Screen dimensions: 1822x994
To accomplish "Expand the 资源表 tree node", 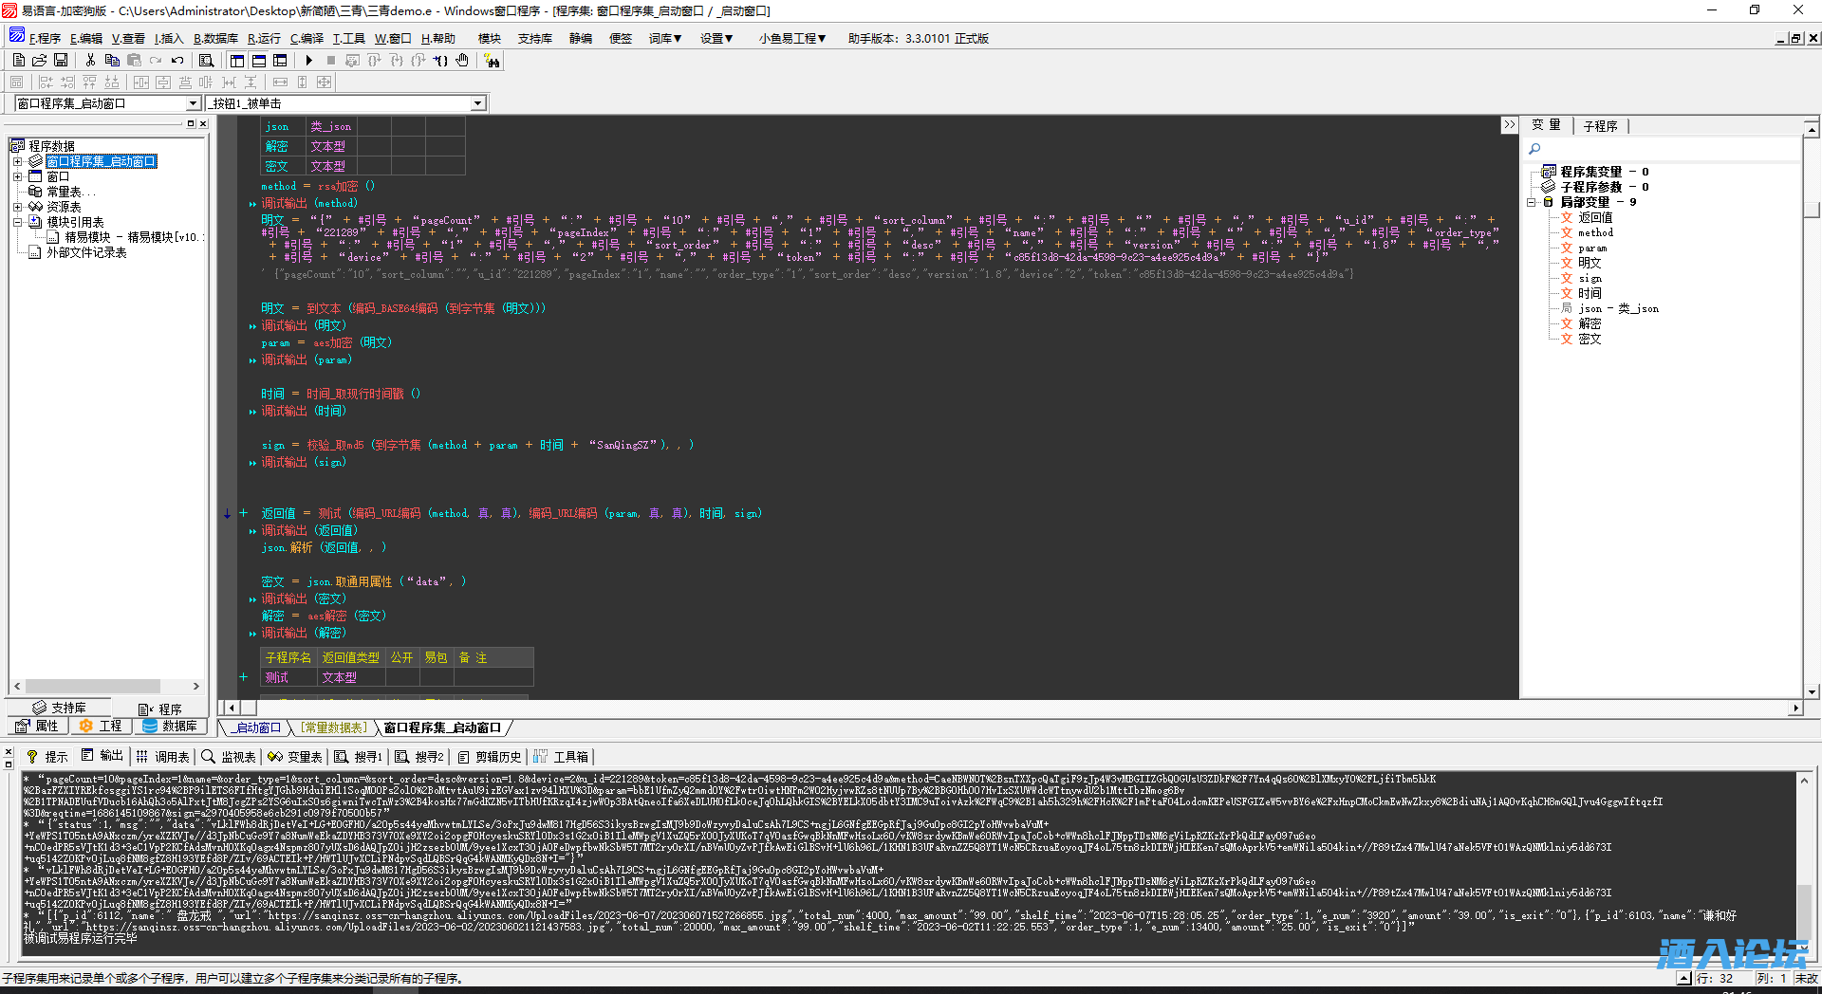I will tap(17, 207).
